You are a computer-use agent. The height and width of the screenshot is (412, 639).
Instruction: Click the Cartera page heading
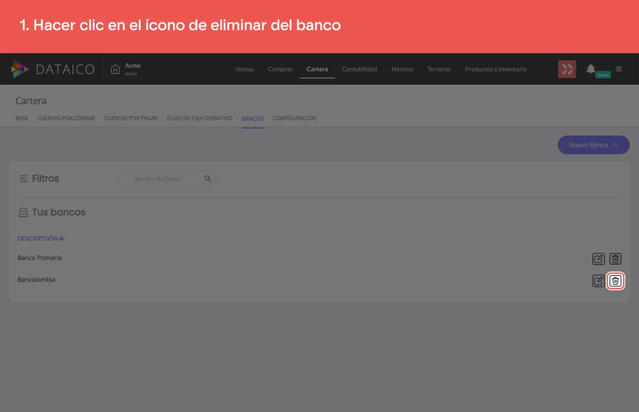[31, 101]
